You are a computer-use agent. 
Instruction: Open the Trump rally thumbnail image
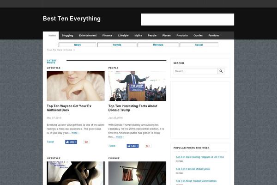[137, 86]
